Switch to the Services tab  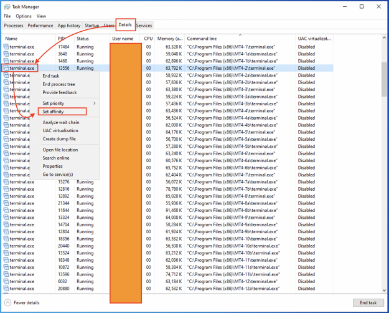(144, 26)
